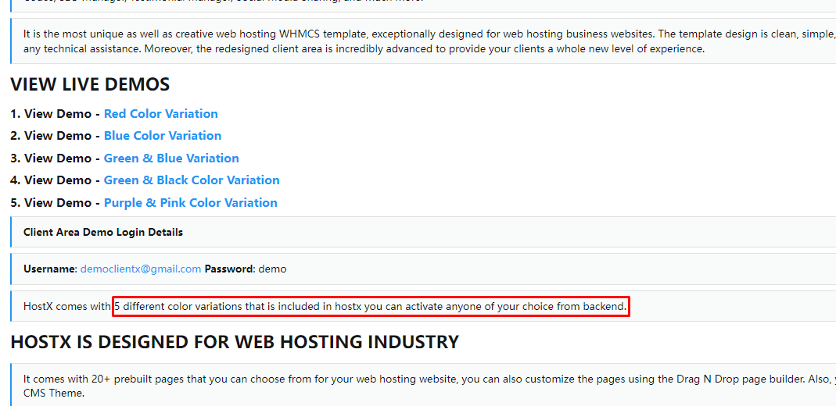Click the paragraph starting 'It comes with 20+ prebuilt pages'

[x=429, y=386]
